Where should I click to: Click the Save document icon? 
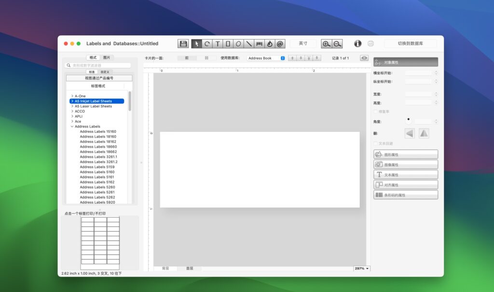point(183,44)
